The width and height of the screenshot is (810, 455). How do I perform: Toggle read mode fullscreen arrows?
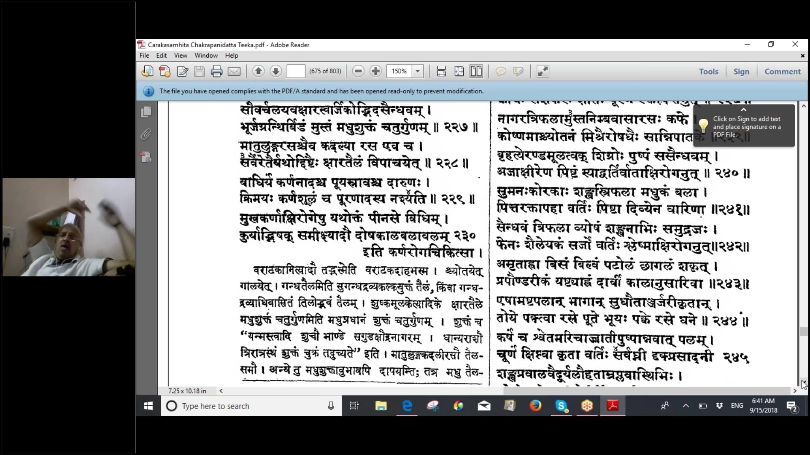543,71
